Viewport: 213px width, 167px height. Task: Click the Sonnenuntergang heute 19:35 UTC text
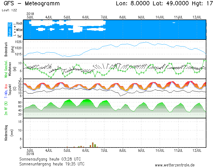(x=52, y=164)
